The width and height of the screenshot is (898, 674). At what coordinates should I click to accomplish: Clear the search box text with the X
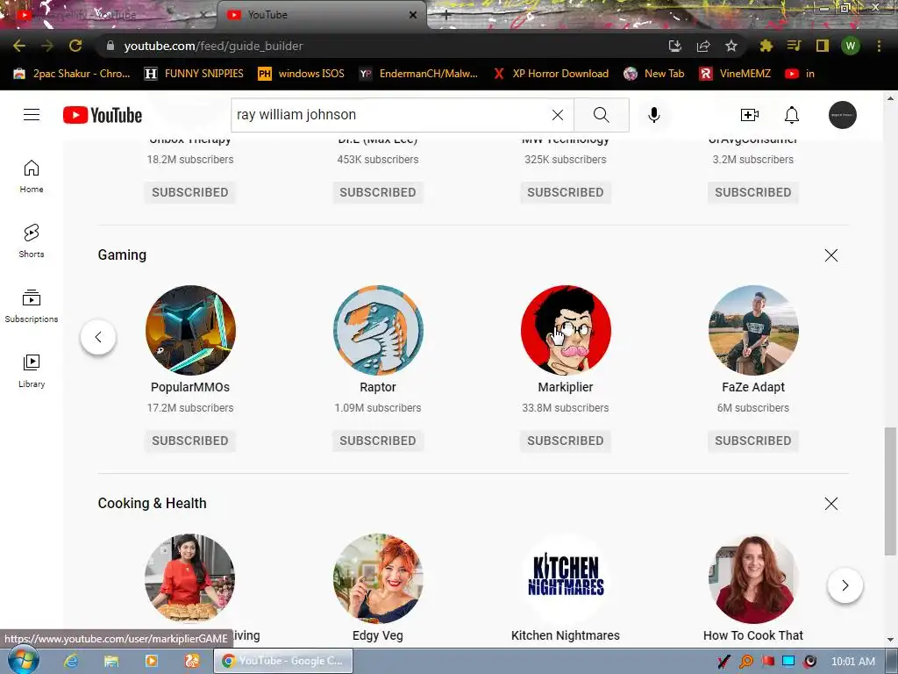(557, 115)
